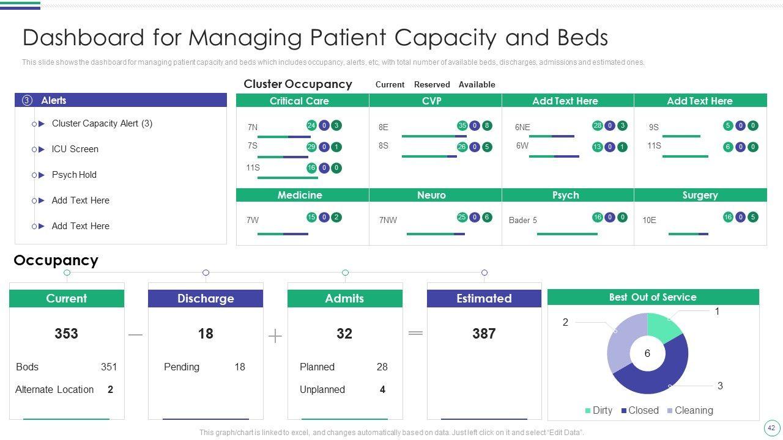Click the plus operator icon before Admits

pos(275,335)
